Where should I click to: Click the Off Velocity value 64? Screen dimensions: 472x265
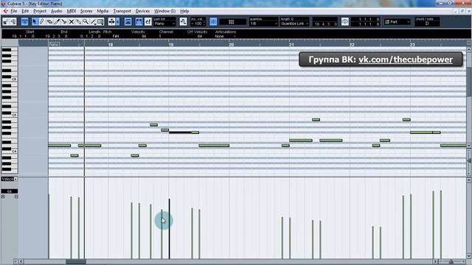pos(200,36)
